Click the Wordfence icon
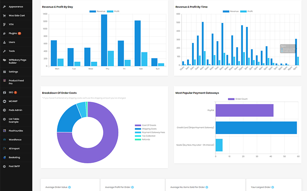The width and height of the screenshot is (307, 191). pyautogui.click(x=4, y=140)
